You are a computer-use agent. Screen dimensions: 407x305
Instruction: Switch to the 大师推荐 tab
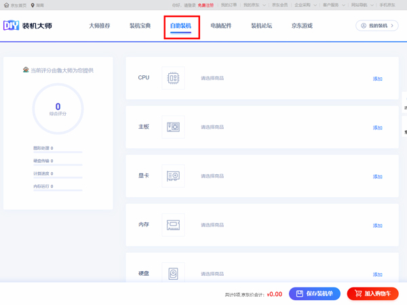tap(99, 26)
